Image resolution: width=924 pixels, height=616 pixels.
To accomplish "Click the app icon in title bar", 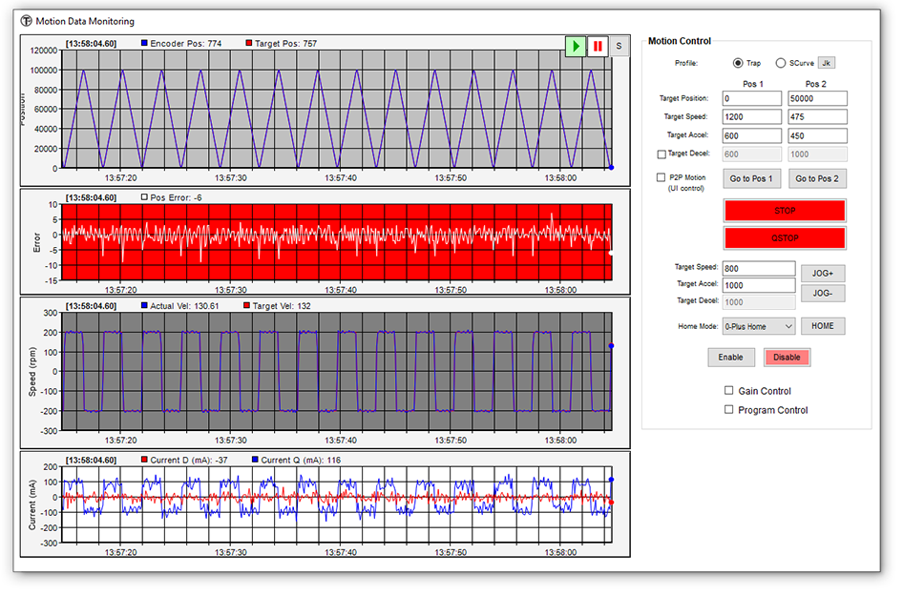I will (26, 21).
